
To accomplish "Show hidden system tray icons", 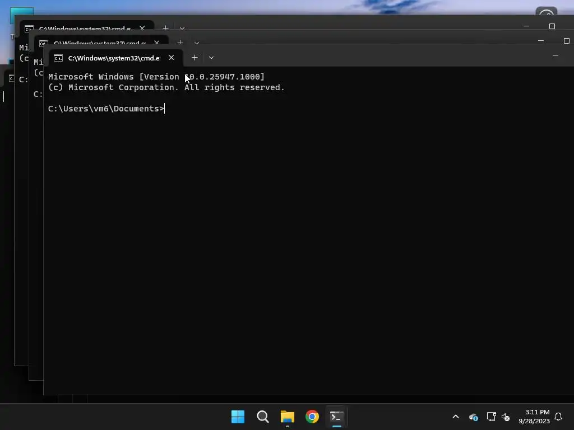I will click(456, 417).
